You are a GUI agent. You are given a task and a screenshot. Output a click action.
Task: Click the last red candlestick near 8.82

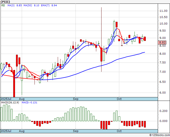click(x=145, y=39)
